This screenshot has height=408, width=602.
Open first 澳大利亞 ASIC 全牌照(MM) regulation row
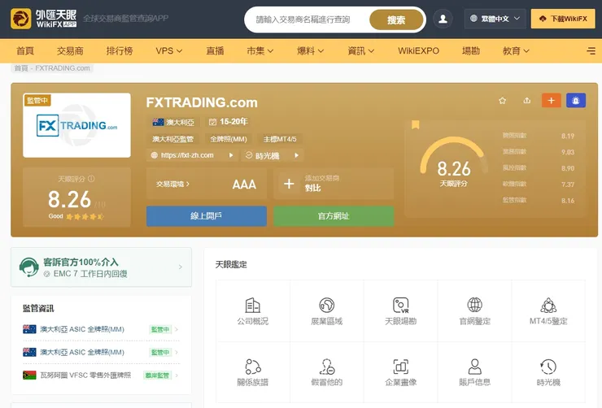[x=101, y=329]
